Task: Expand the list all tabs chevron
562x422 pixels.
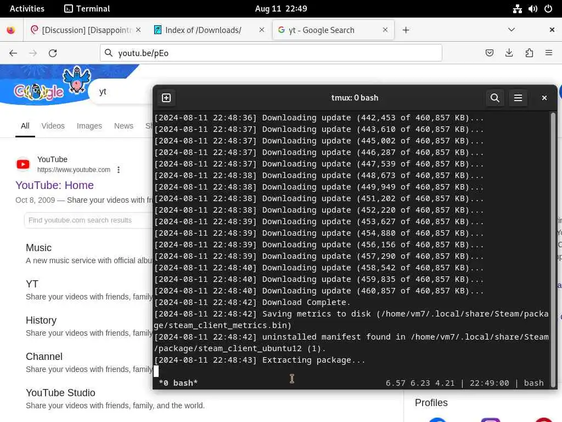Action: tap(512, 30)
